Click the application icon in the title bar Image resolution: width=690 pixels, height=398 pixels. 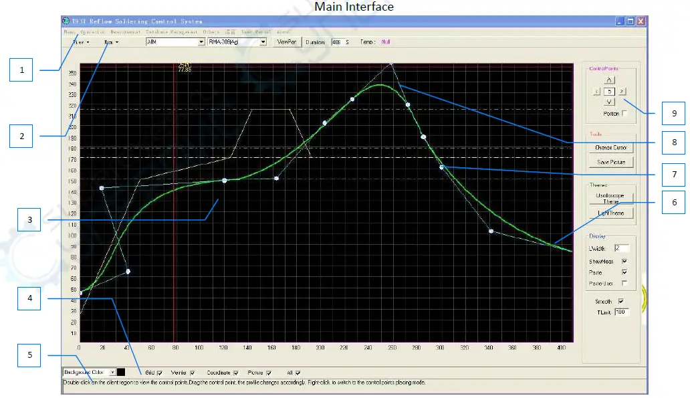[x=66, y=21]
